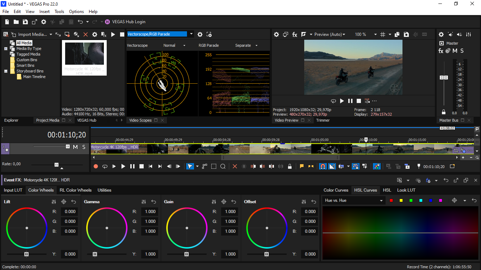The width and height of the screenshot is (481, 270).
Task: Open the Insert menu
Action: tap(44, 12)
